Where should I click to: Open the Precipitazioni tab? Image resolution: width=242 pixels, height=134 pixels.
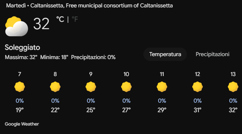pyautogui.click(x=212, y=54)
